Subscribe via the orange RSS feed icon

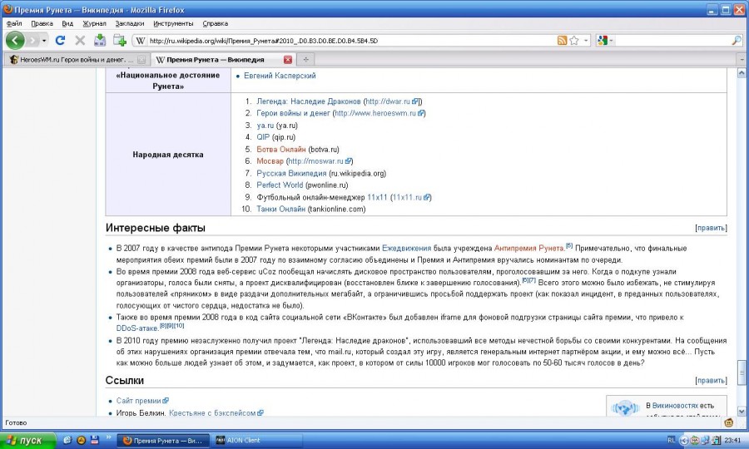click(x=563, y=41)
